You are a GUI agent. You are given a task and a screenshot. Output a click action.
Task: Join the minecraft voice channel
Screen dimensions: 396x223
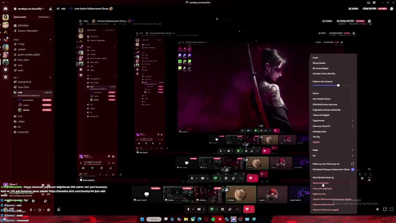pyautogui.click(x=23, y=132)
